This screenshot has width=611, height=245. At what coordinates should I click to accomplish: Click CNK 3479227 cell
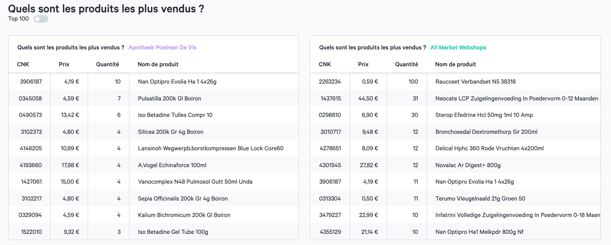tap(330, 215)
